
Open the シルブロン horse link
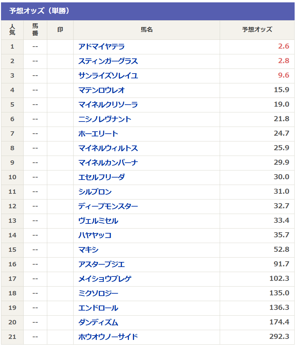coord(95,192)
